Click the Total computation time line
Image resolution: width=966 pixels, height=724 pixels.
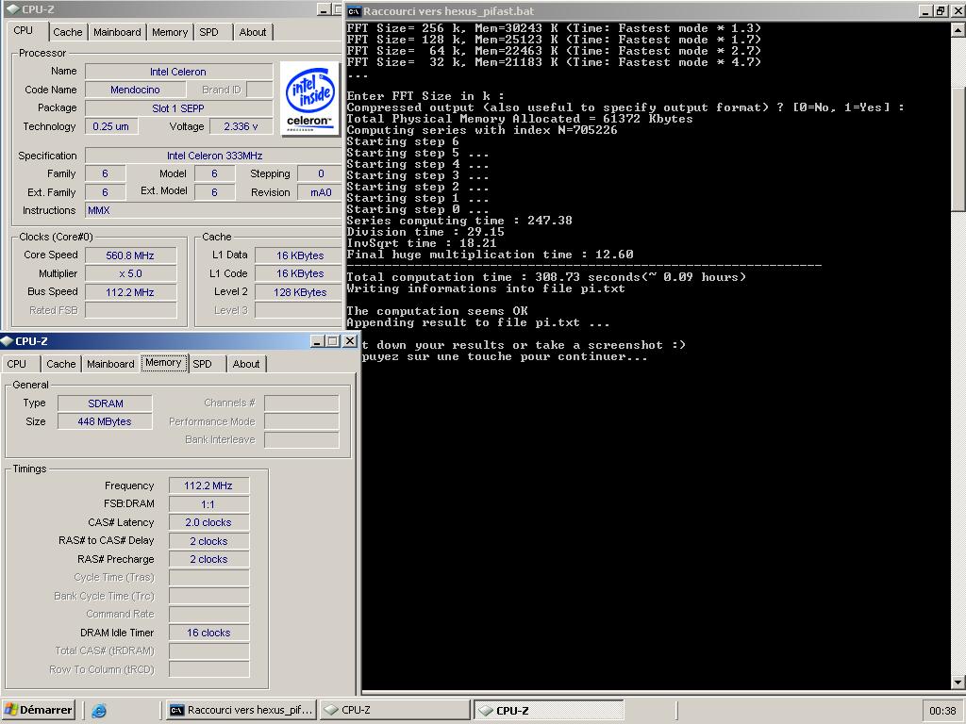click(546, 277)
